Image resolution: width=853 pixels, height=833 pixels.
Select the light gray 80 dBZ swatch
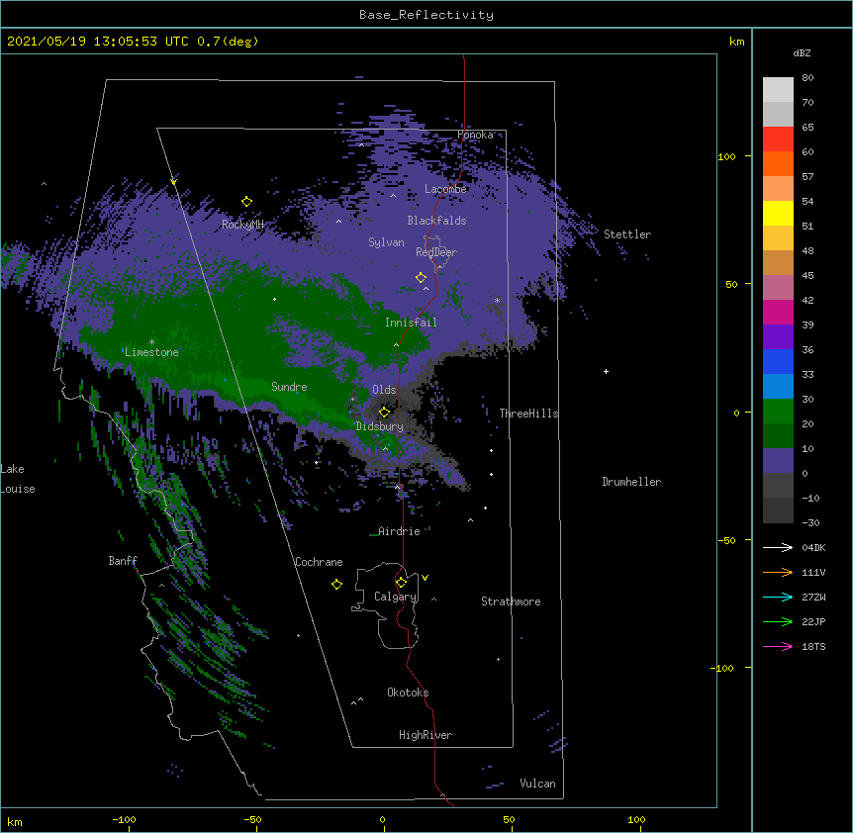[x=778, y=89]
